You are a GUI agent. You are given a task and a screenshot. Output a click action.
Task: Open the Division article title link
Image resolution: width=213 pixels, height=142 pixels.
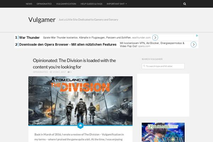click(x=74, y=64)
